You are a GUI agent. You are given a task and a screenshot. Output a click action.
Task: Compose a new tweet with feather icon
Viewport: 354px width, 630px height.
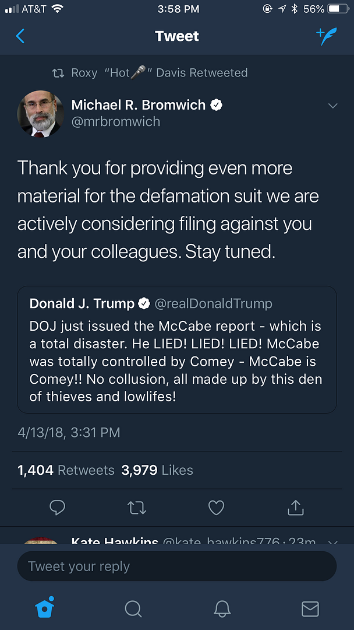click(327, 36)
